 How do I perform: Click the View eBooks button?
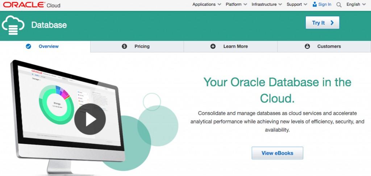click(x=277, y=153)
